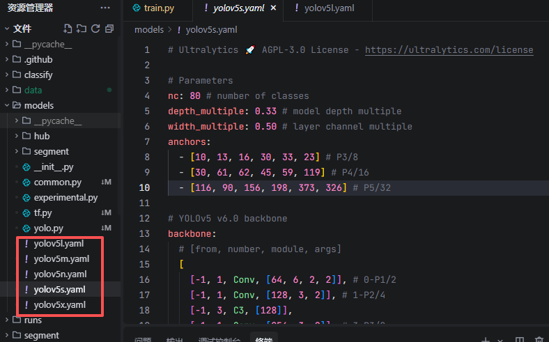The height and width of the screenshot is (342, 549).
Task: Click the models breadcrumb segment
Action: pos(149,30)
